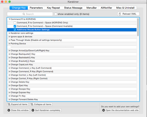Select the Additional Mouse Button Settings row
Screen dimensions: 147x117
click(72, 30)
